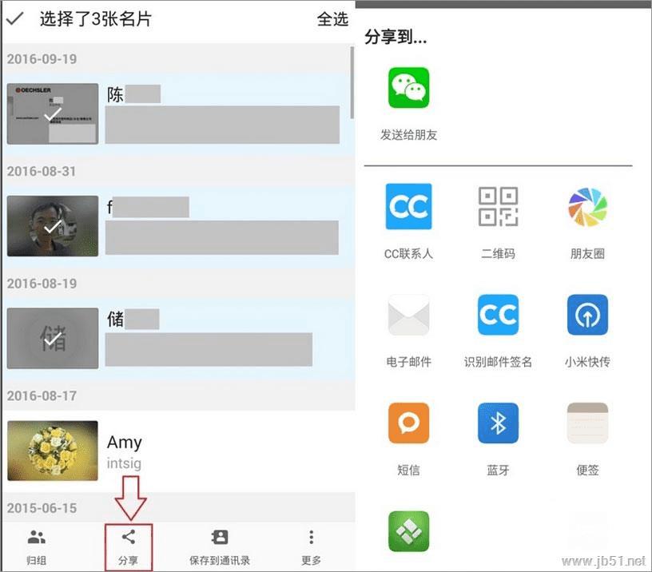Tap 分享 share button in toolbar
652x572 pixels.
pos(128,546)
